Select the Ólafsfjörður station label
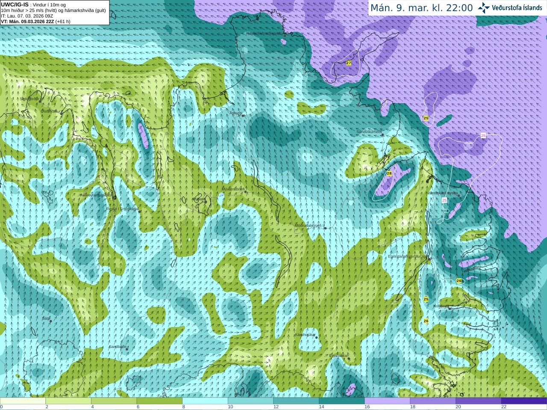547x410 pixels. click(51, 111)
